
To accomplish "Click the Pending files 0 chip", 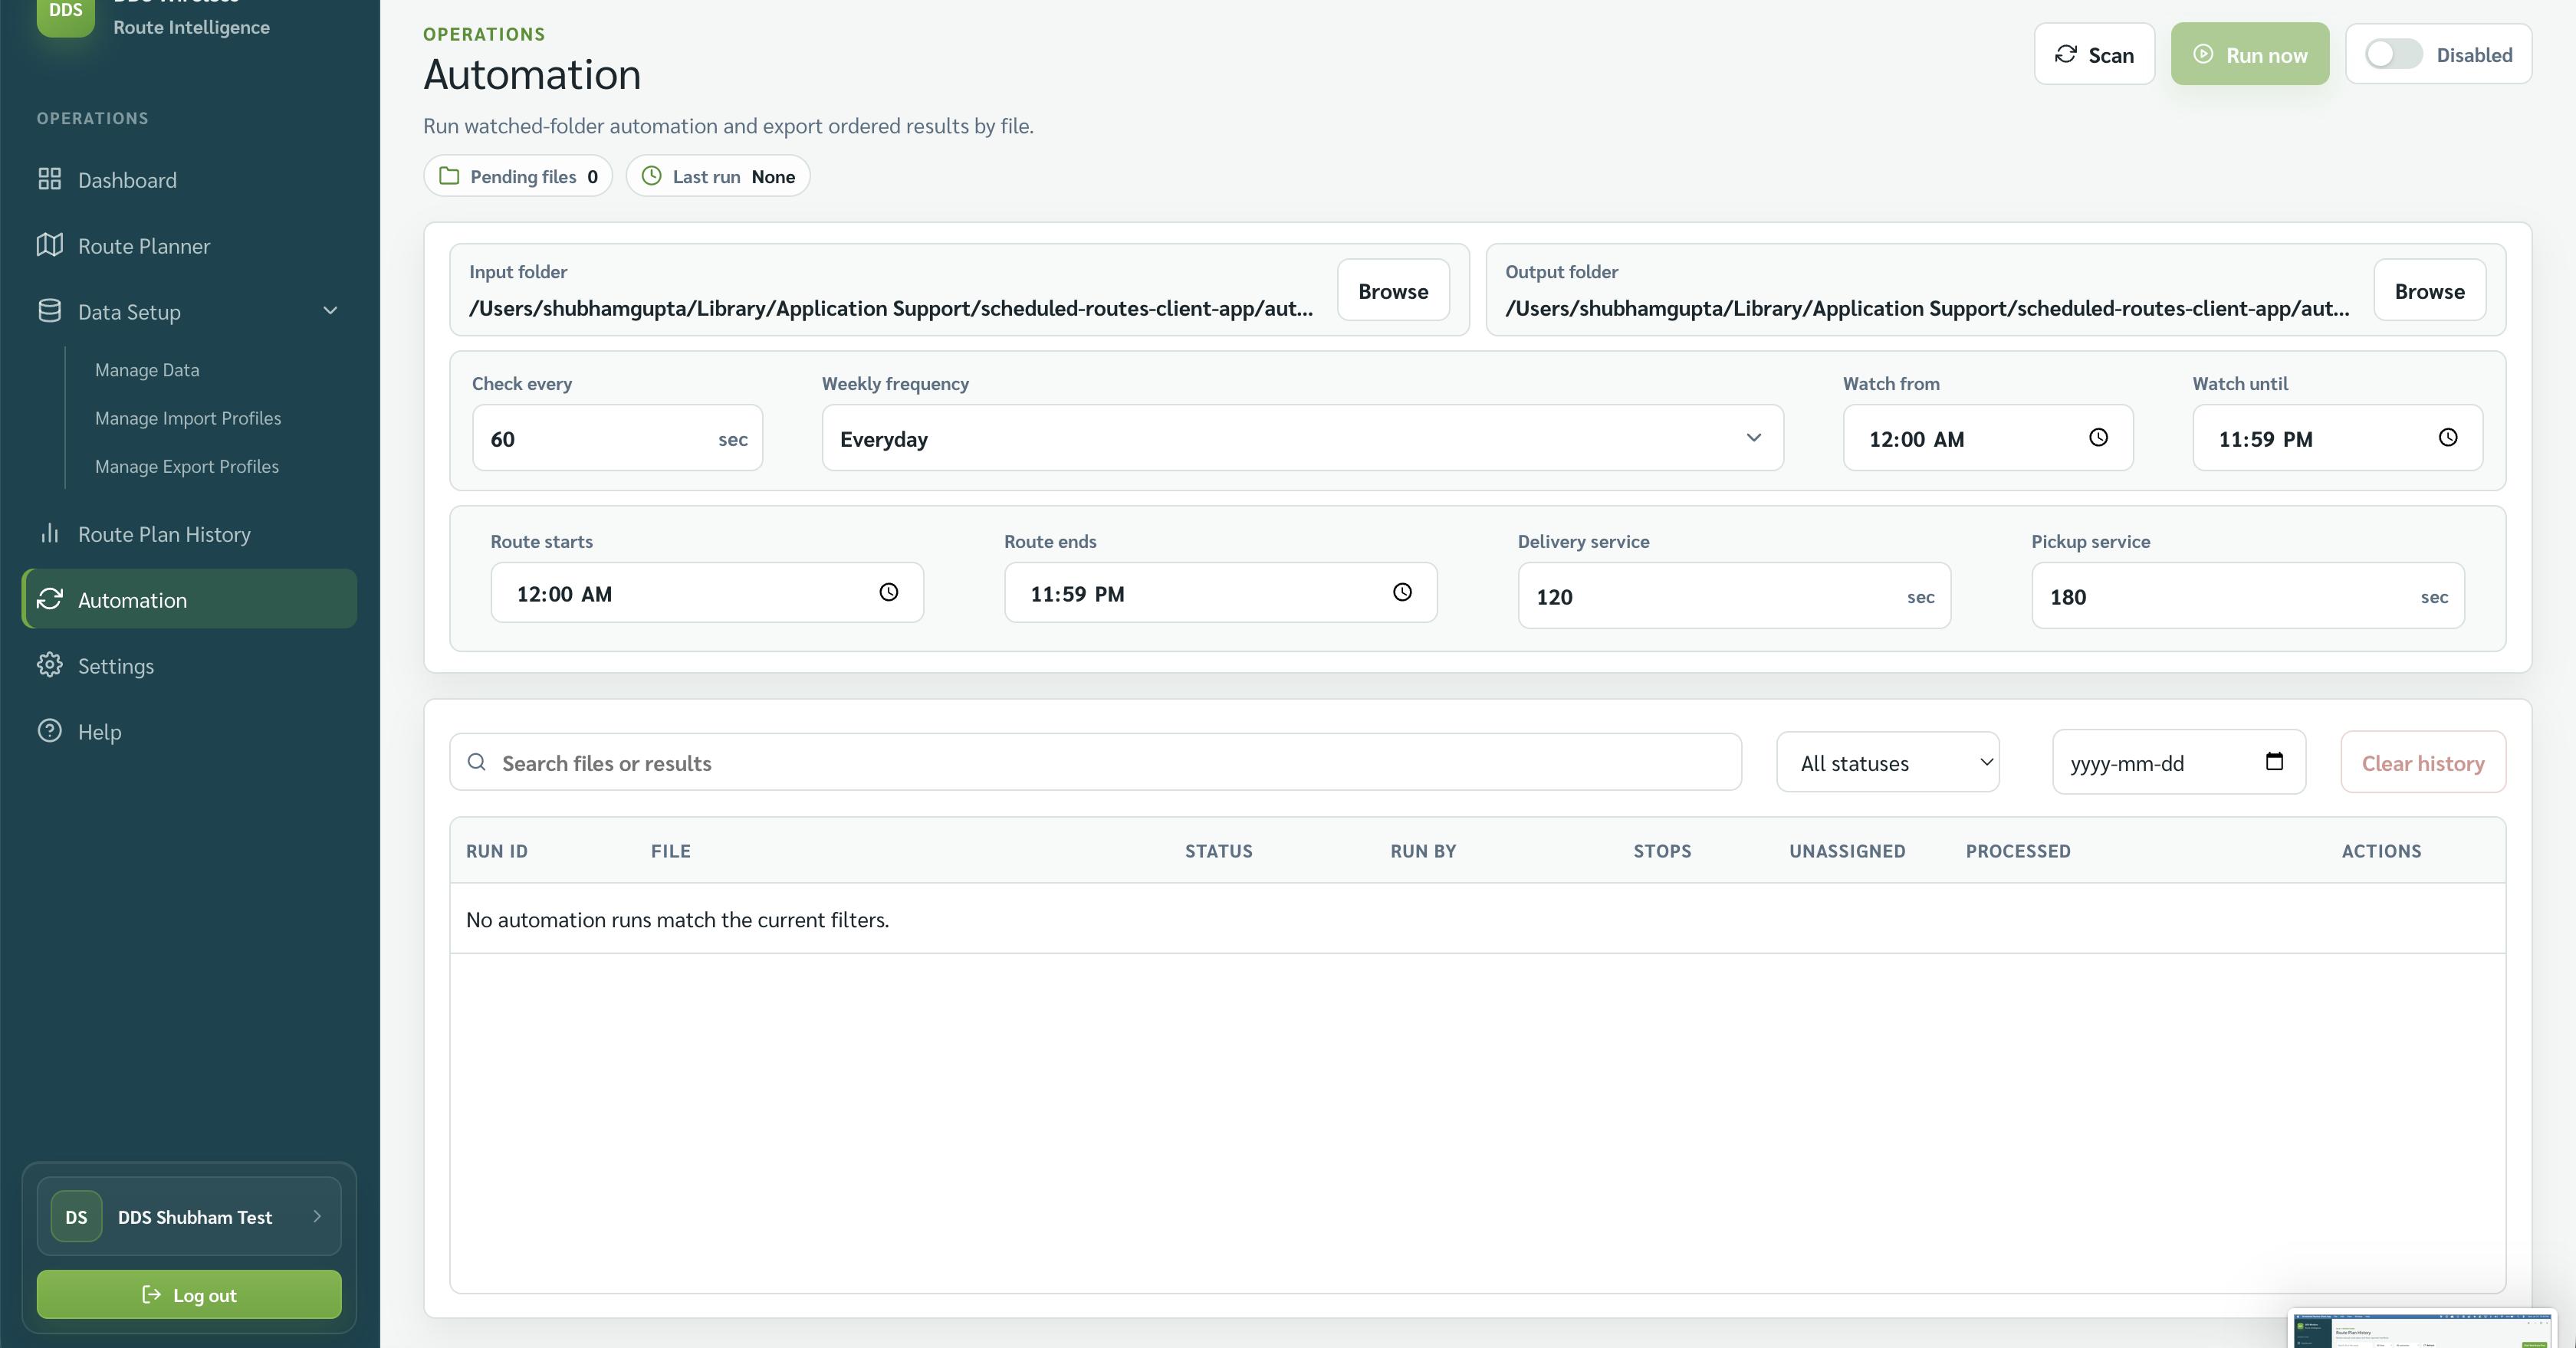I will pyautogui.click(x=518, y=175).
